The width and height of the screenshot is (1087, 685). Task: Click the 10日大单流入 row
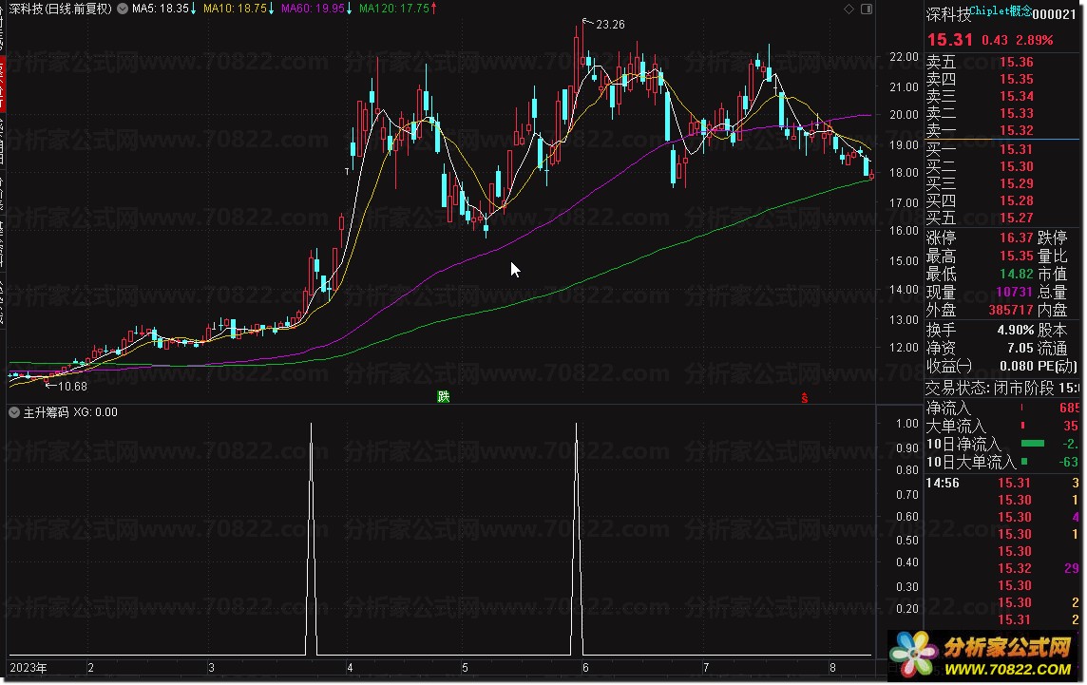1002,462
